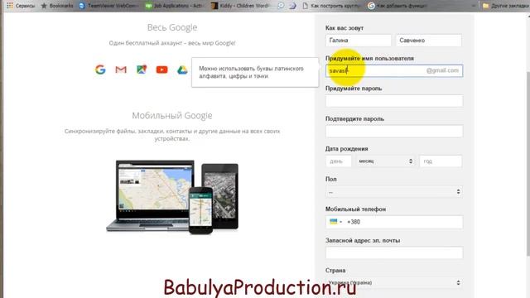The height and width of the screenshot is (298, 530).
Task: Open the Job Applications bookmark
Action: point(173,6)
